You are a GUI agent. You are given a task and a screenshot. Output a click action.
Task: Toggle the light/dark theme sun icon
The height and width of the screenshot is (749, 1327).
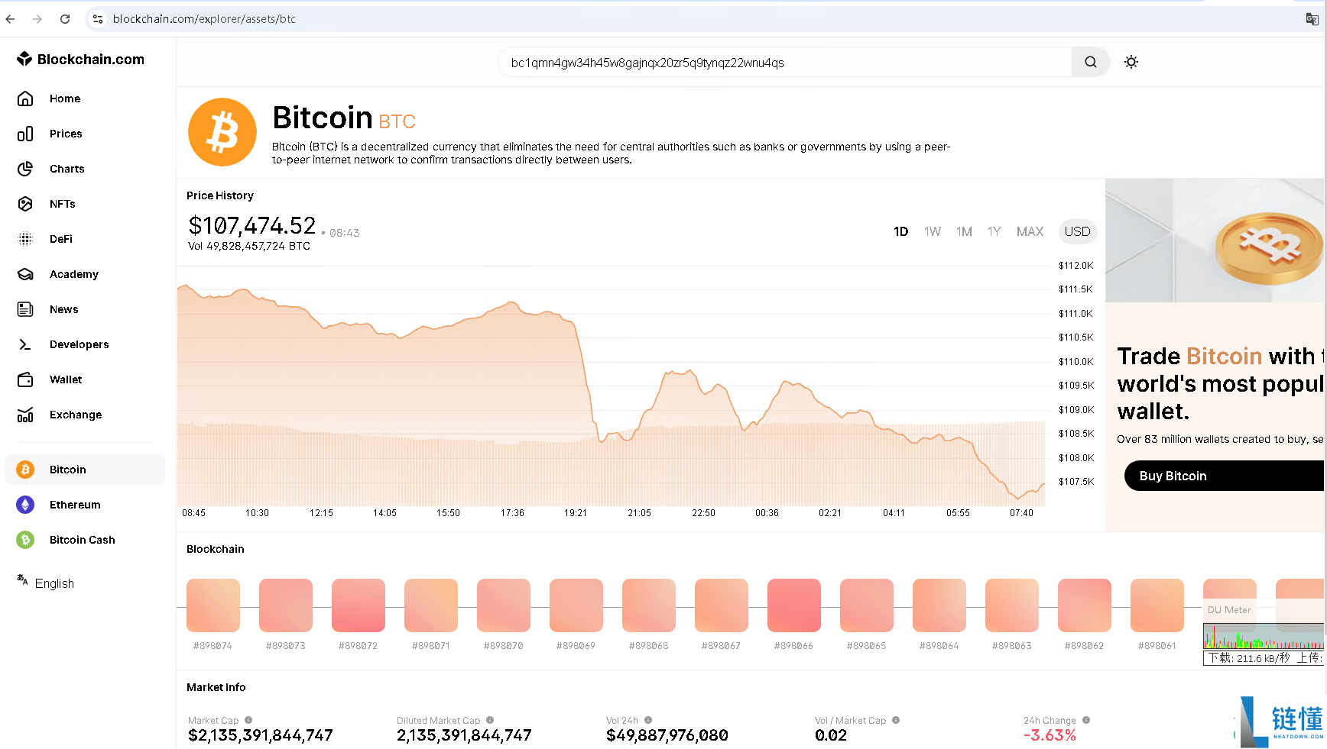(1131, 63)
